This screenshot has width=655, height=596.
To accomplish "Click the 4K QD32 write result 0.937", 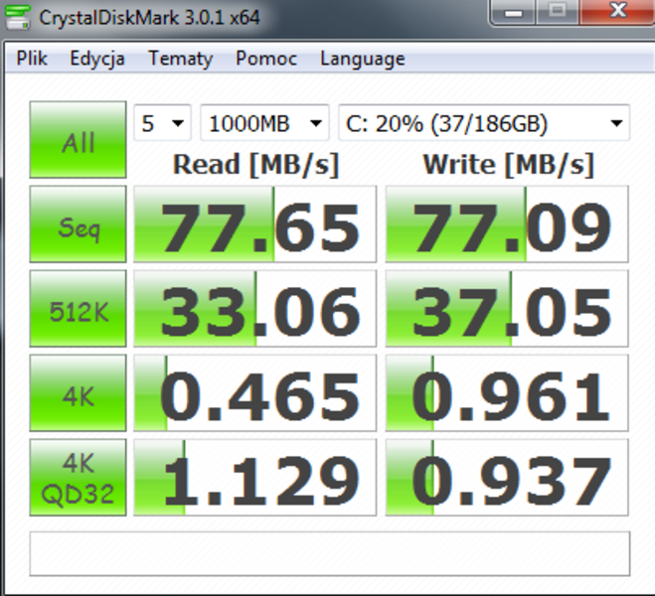I will coord(507,478).
